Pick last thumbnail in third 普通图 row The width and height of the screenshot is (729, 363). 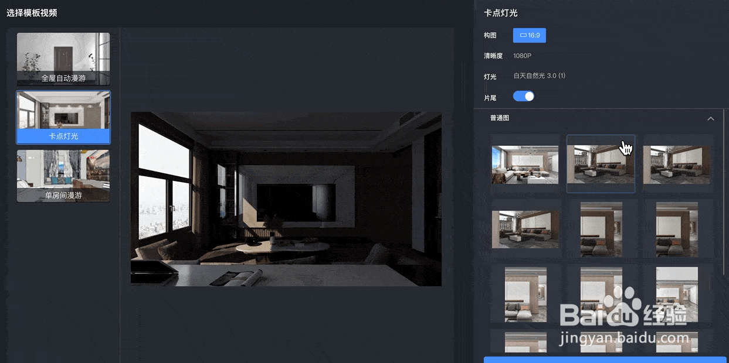click(x=677, y=294)
